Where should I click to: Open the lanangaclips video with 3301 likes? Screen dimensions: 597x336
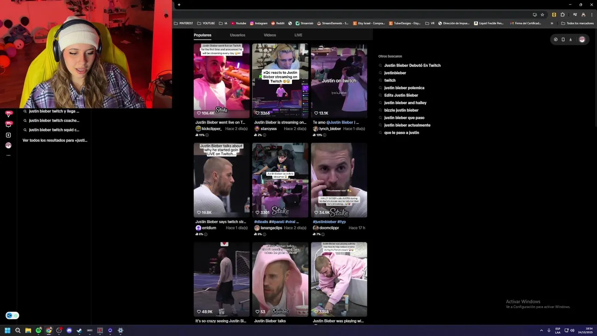pos(280,180)
